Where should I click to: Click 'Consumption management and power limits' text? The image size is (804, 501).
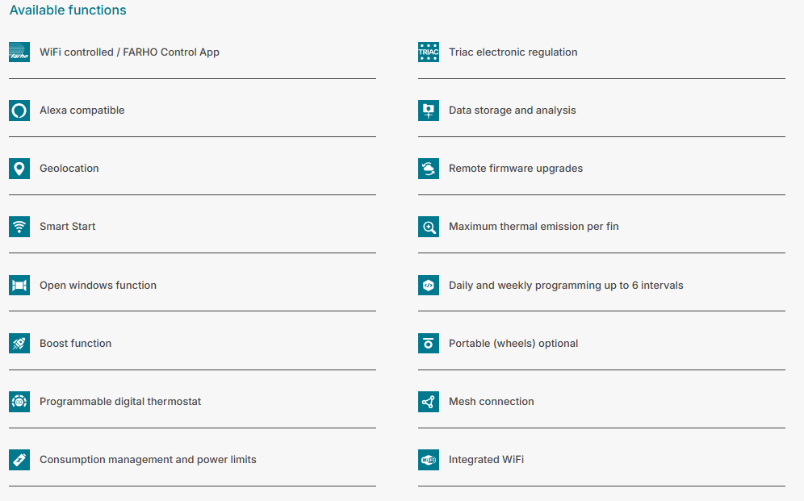(148, 460)
